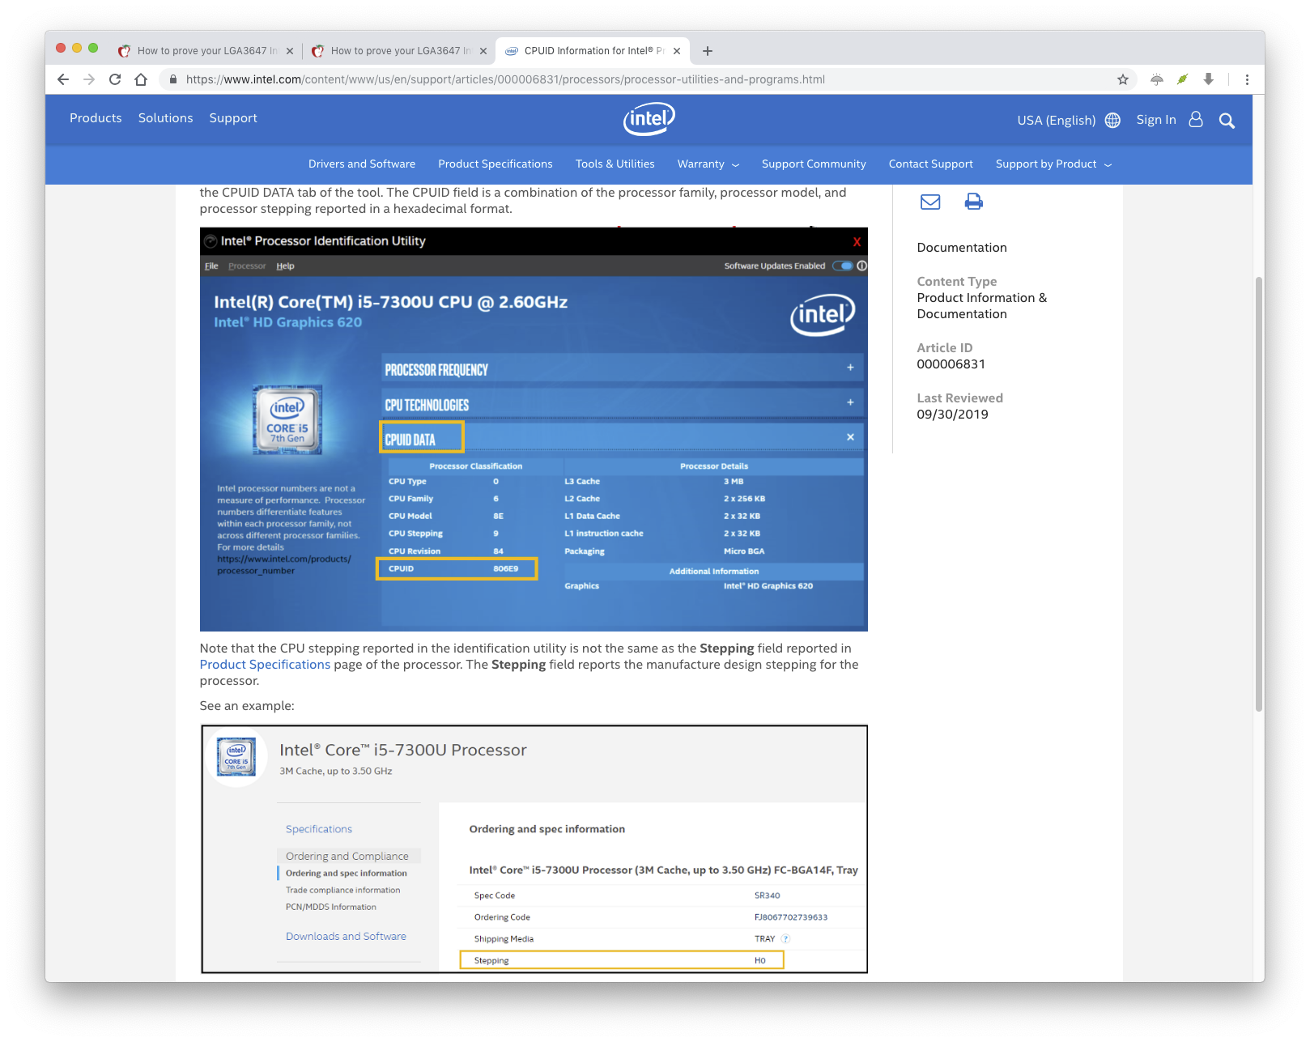Open Contact Support
The height and width of the screenshot is (1042, 1310).
pyautogui.click(x=931, y=164)
